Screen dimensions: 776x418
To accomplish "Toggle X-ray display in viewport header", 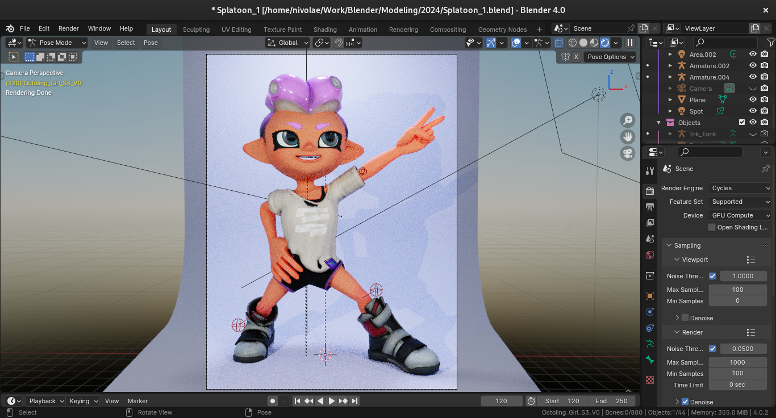I will 559,43.
